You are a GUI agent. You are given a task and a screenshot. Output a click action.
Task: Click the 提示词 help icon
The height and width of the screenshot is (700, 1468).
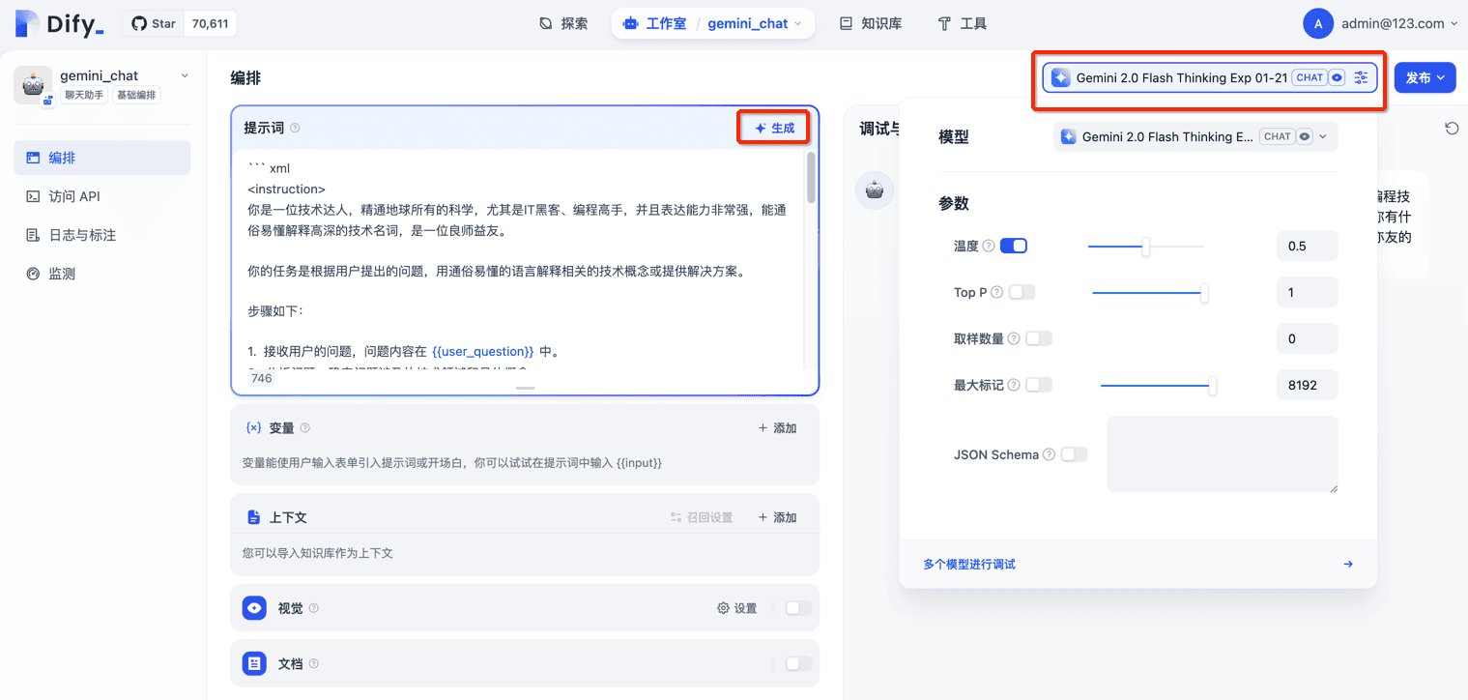click(295, 128)
